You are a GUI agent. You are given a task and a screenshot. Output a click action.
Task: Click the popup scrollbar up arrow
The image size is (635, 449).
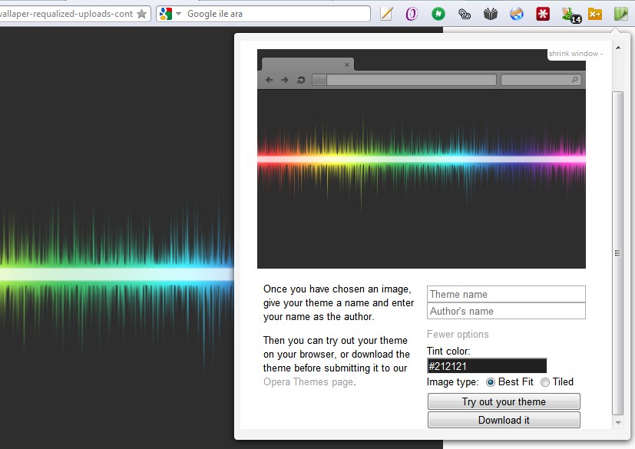(x=618, y=48)
